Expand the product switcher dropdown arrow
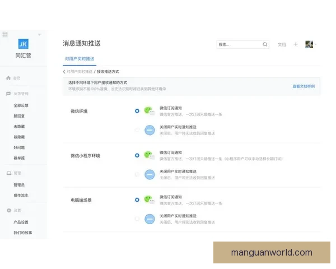This screenshot has width=336, height=269. click(39, 35)
